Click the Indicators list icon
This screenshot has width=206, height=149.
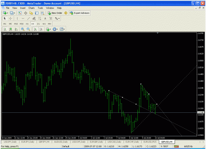click(x=47, y=29)
